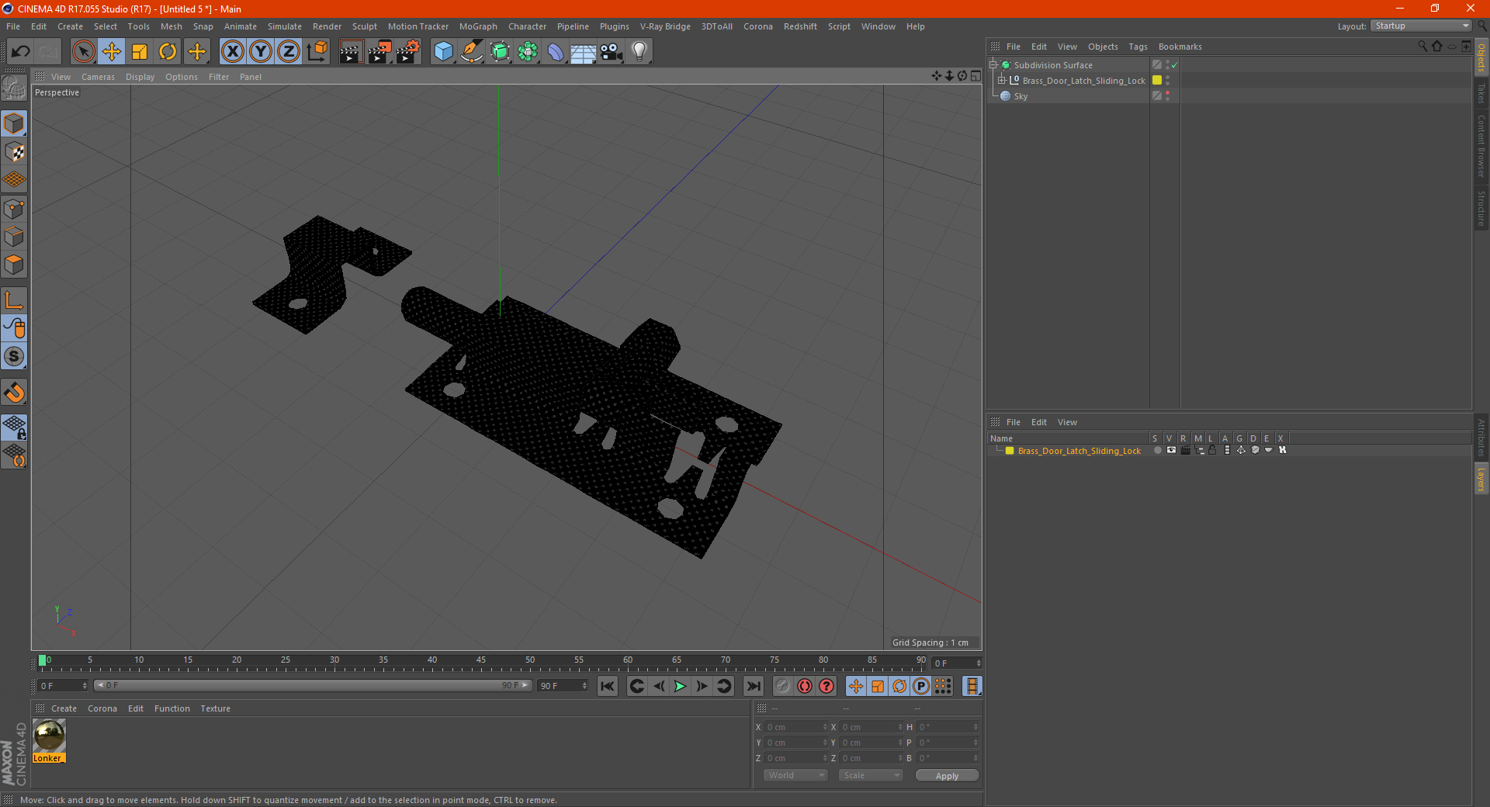
Task: Add a Light object
Action: (x=639, y=52)
